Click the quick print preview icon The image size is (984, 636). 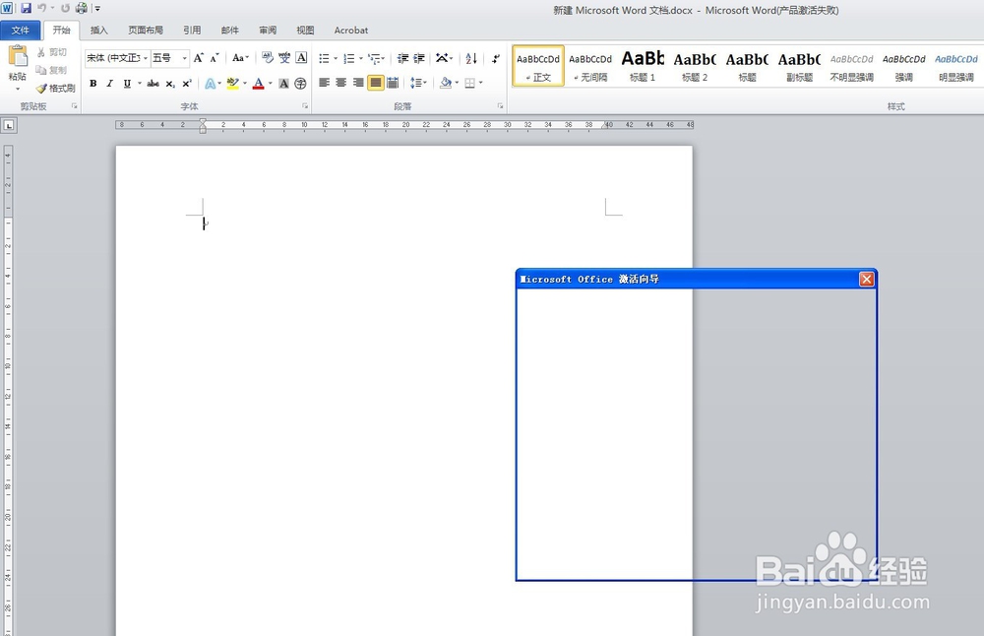pyautogui.click(x=82, y=8)
